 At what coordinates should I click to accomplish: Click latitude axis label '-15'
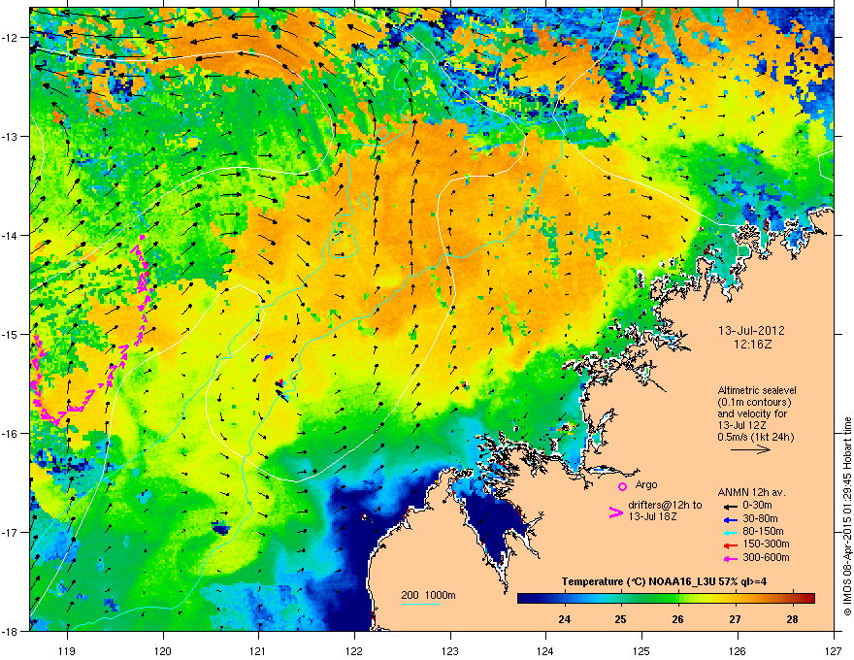coord(10,334)
